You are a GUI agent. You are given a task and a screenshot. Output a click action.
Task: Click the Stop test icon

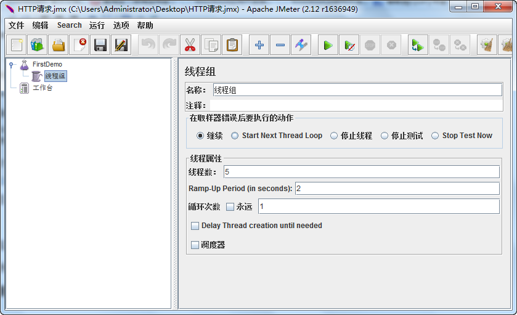(370, 45)
